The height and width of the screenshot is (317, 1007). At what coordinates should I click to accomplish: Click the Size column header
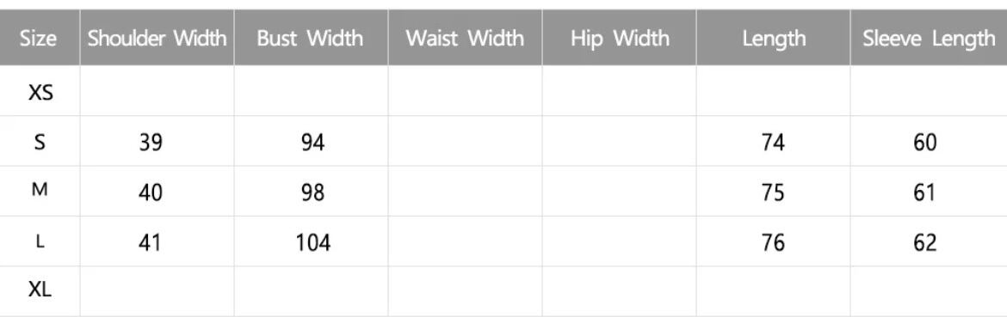tap(38, 39)
